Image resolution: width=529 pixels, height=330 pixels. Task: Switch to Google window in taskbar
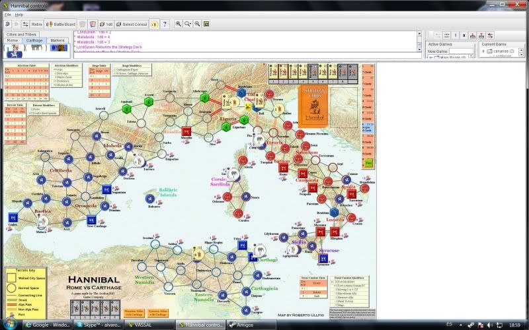48,325
